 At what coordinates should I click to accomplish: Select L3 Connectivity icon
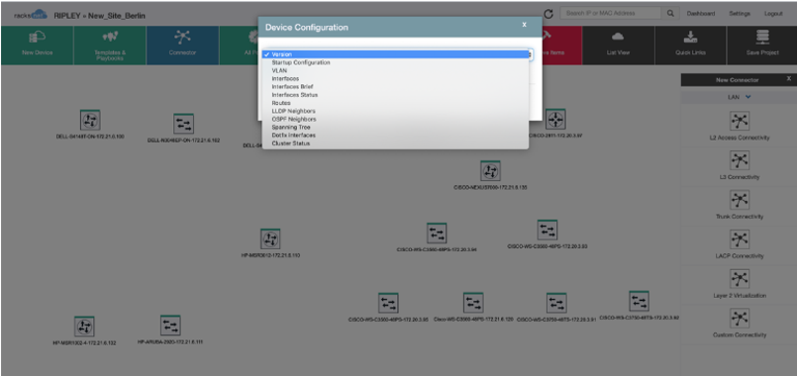tap(739, 160)
